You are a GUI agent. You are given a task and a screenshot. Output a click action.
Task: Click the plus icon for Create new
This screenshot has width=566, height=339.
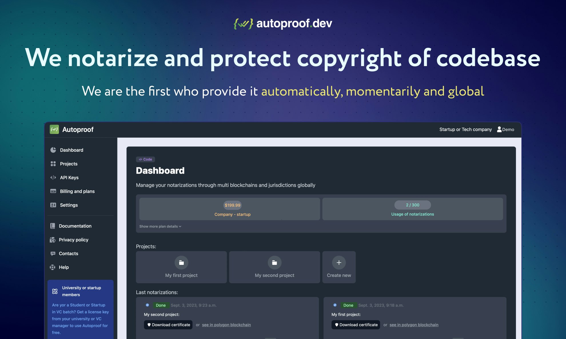click(339, 263)
